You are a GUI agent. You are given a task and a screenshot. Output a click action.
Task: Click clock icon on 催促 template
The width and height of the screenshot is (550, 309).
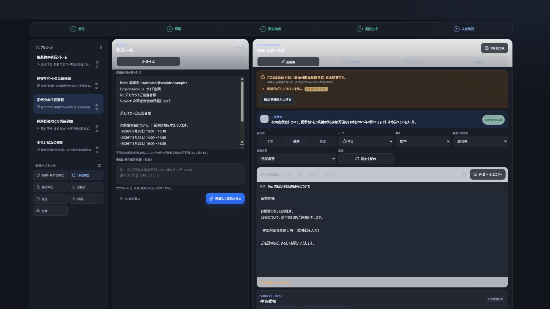pyautogui.click(x=38, y=199)
